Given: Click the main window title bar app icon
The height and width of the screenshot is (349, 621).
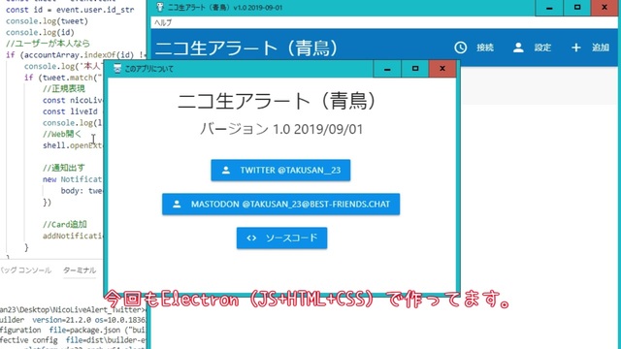Looking at the screenshot, I should click(160, 7).
